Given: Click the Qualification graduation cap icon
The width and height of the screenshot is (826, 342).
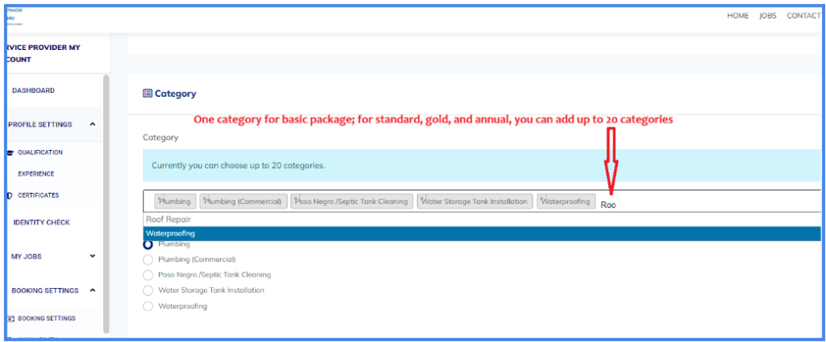Looking at the screenshot, I should pyautogui.click(x=10, y=152).
